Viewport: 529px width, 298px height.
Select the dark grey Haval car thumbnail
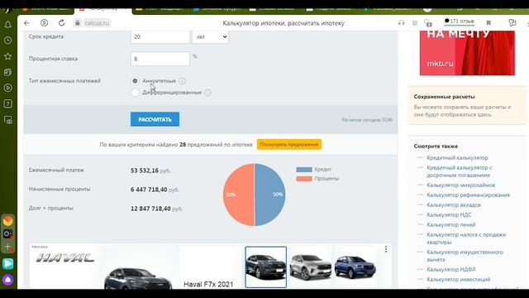[266, 267]
